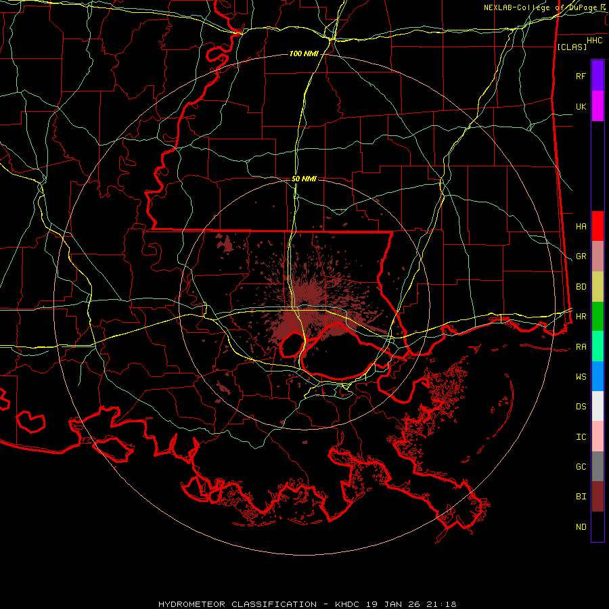The width and height of the screenshot is (609, 609).
Task: Click the ND black legend swatch
Action: [597, 526]
